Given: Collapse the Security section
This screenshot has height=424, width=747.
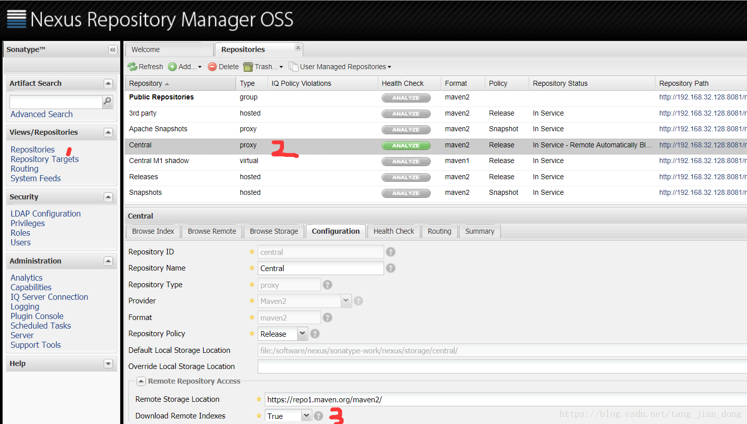Looking at the screenshot, I should point(108,197).
